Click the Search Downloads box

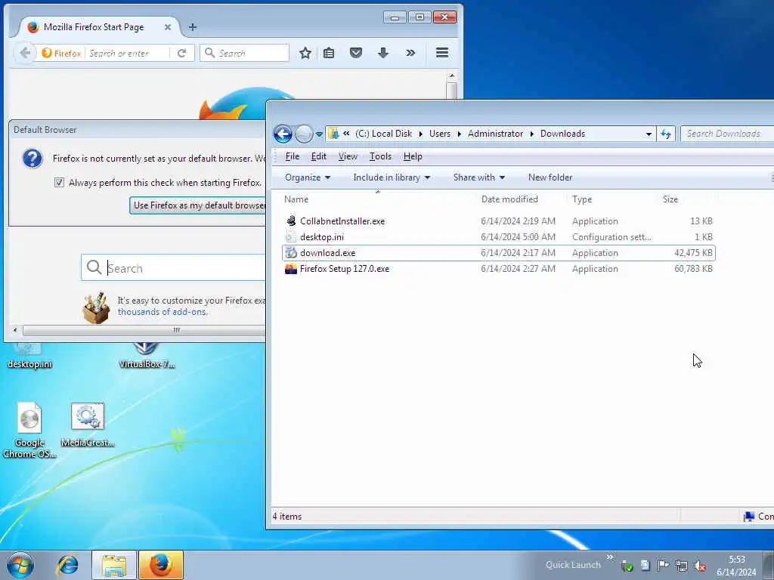[726, 134]
